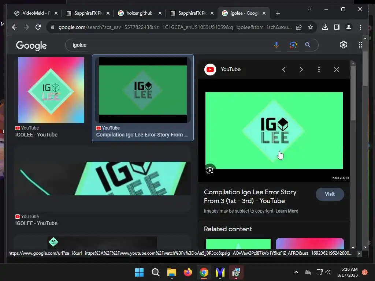
Task: Open a new browser tab
Action: click(x=278, y=13)
